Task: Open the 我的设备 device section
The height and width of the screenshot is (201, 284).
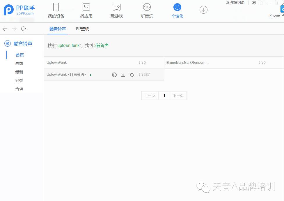Action: click(x=56, y=11)
